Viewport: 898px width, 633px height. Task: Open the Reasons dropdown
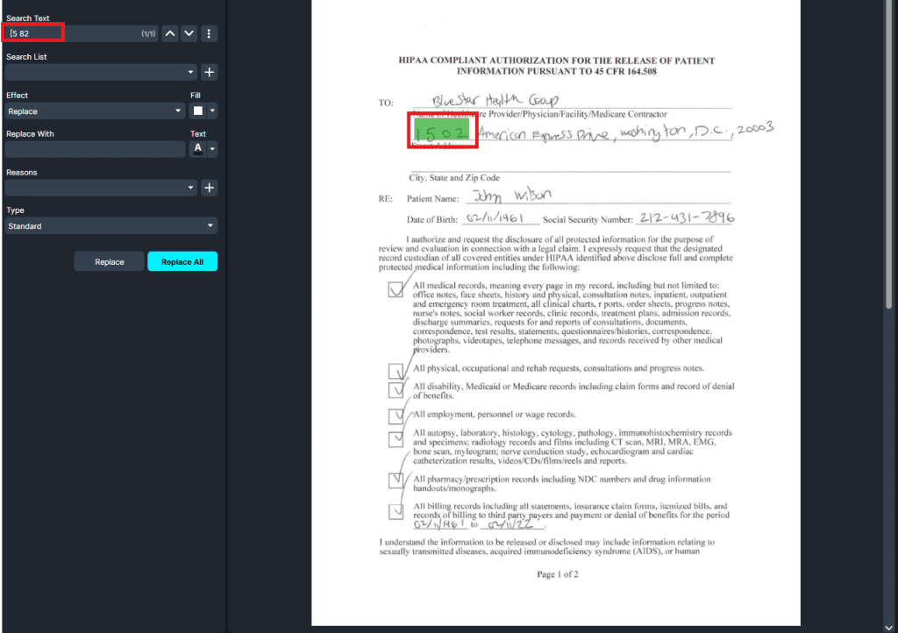[x=101, y=188]
